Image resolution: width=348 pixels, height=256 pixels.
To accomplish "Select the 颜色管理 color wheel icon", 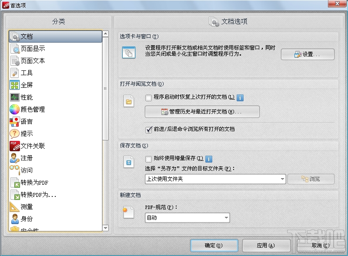I will [15, 110].
